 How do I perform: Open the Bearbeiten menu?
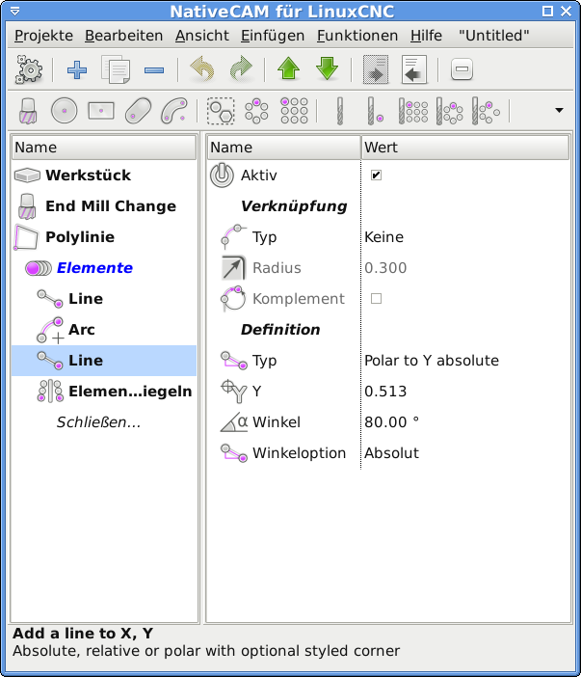tap(123, 36)
